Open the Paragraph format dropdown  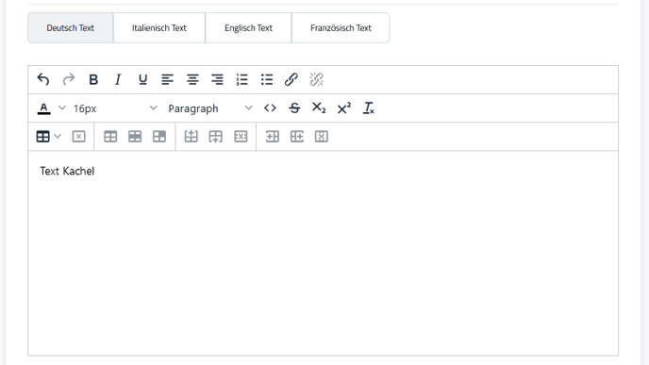[209, 108]
